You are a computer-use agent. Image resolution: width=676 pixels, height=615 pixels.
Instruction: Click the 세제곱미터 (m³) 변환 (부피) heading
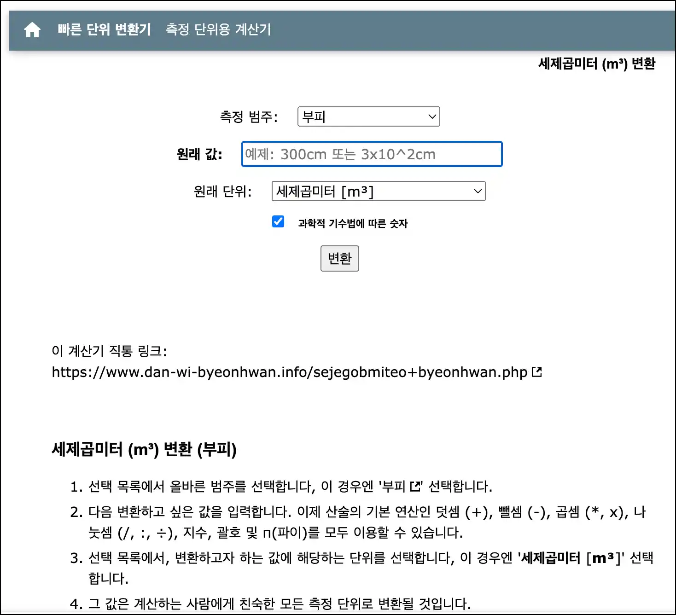pyautogui.click(x=144, y=449)
